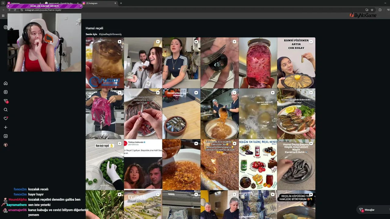Click the 'Günlük Abone Hedefi' goal bar

pos(44,6)
